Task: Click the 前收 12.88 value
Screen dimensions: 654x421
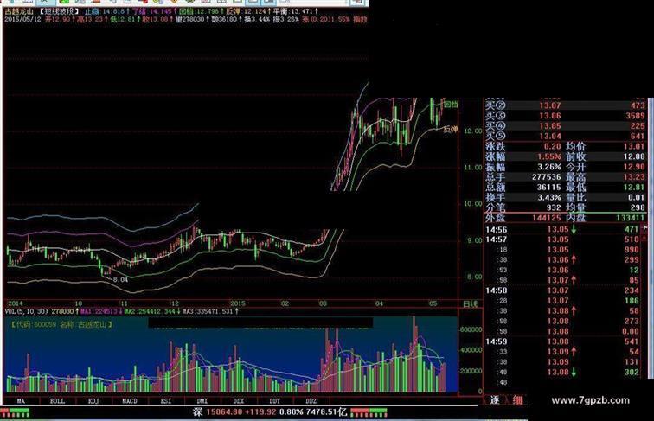Action: [x=634, y=156]
